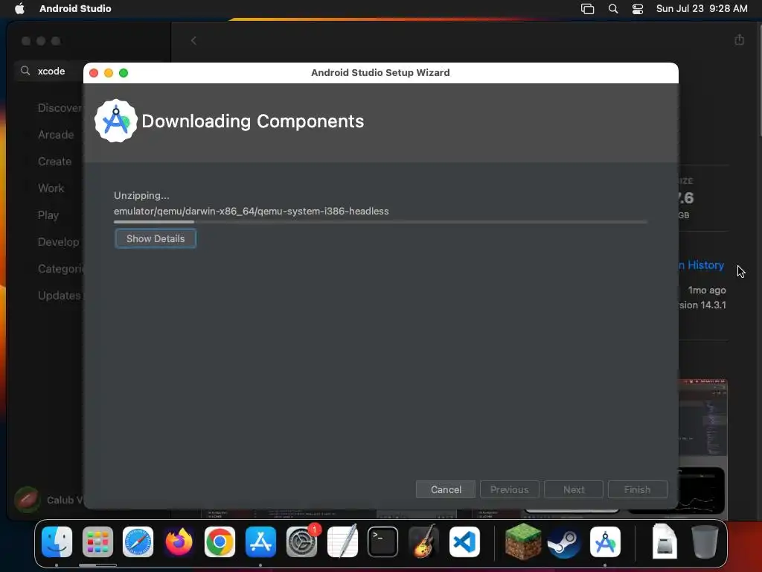
Task: Click the 'Downloading Components' heading
Action: (253, 121)
